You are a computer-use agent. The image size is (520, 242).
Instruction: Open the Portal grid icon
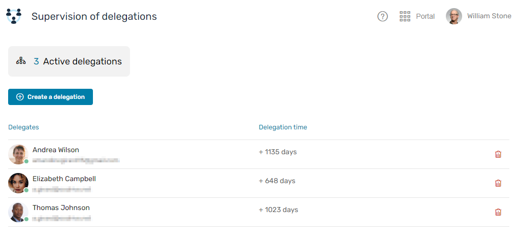pyautogui.click(x=405, y=16)
